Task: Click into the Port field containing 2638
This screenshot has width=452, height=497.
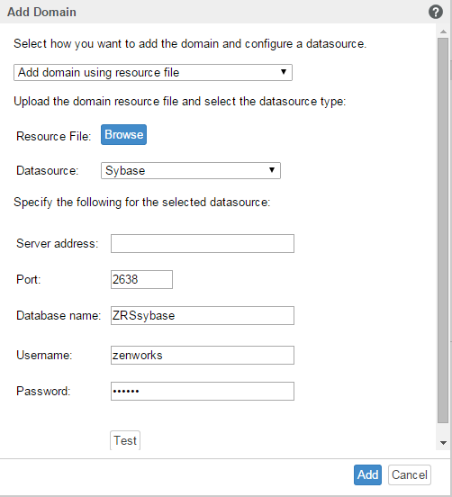Action: pos(141,279)
